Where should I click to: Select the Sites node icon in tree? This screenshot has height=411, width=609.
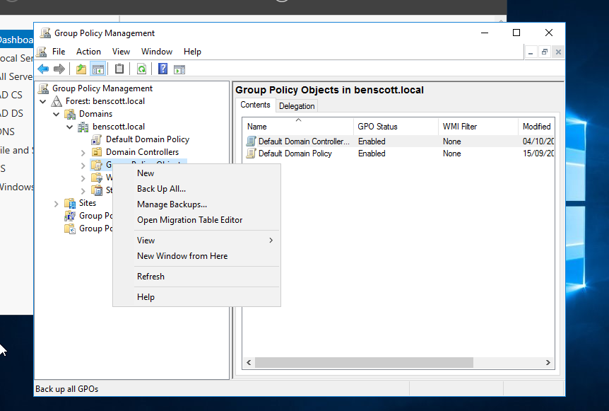coord(70,203)
